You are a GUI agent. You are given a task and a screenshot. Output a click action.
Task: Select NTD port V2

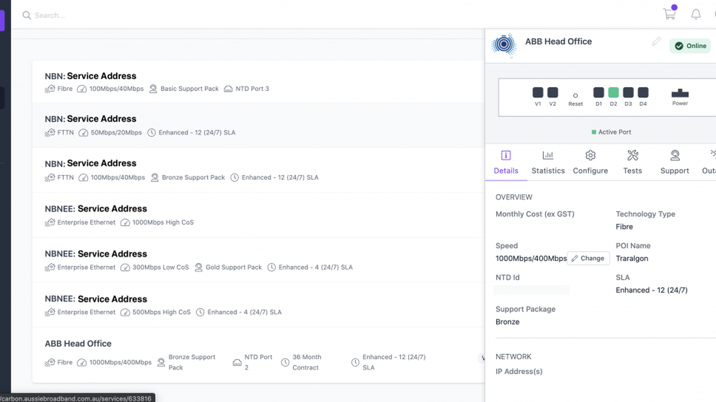tap(553, 93)
